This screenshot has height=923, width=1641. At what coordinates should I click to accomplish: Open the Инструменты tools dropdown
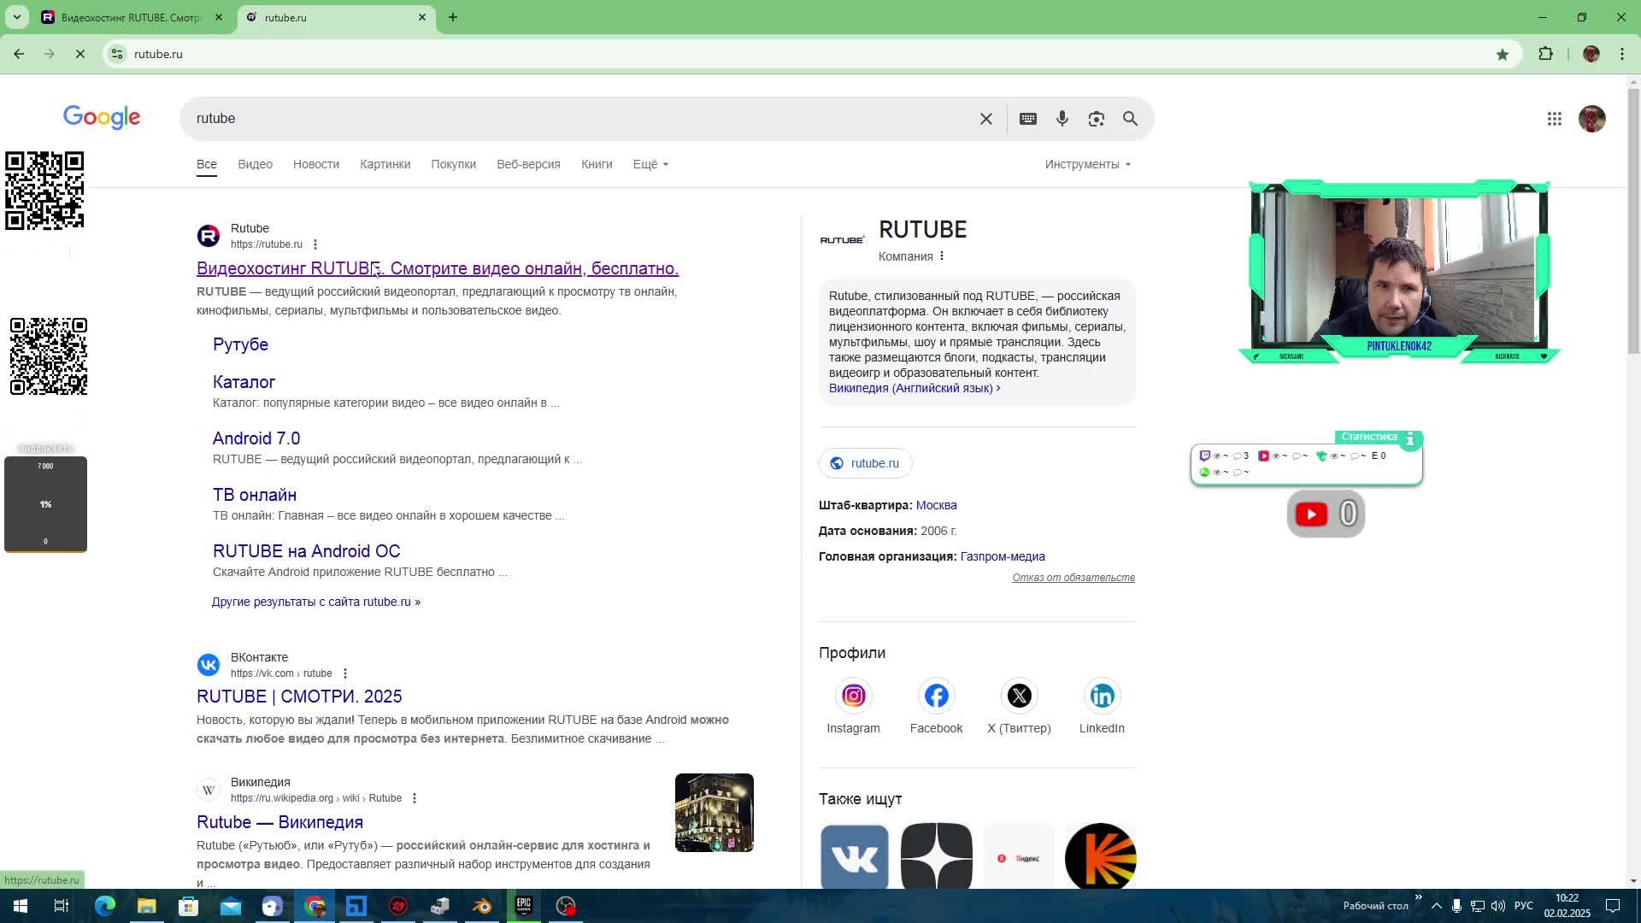coord(1087,164)
